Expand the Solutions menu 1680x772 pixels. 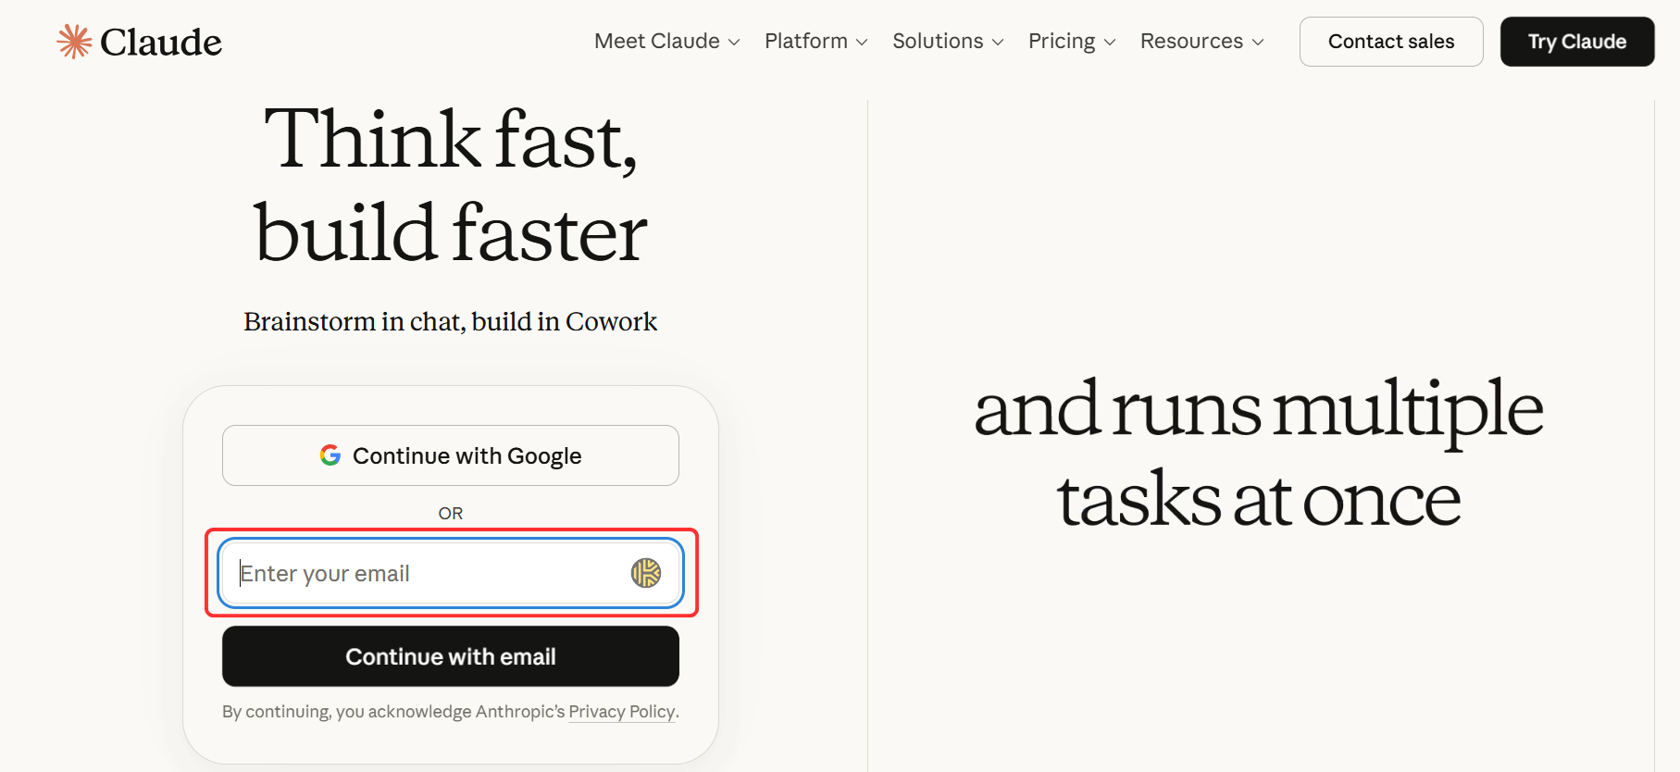948,42
